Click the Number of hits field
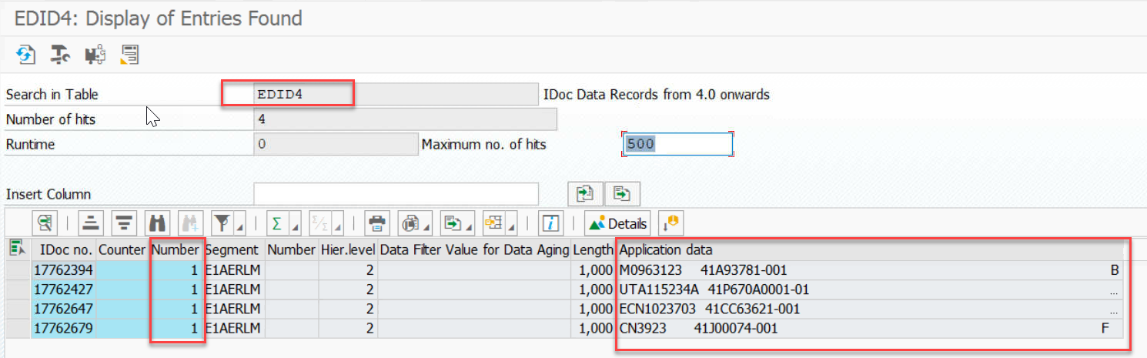 tap(405, 119)
